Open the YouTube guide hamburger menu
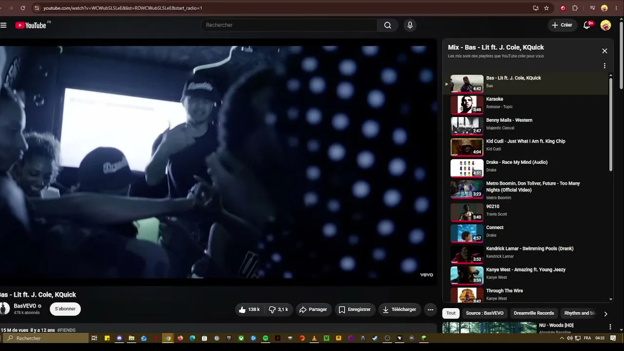The height and width of the screenshot is (351, 624). pyautogui.click(x=3, y=25)
